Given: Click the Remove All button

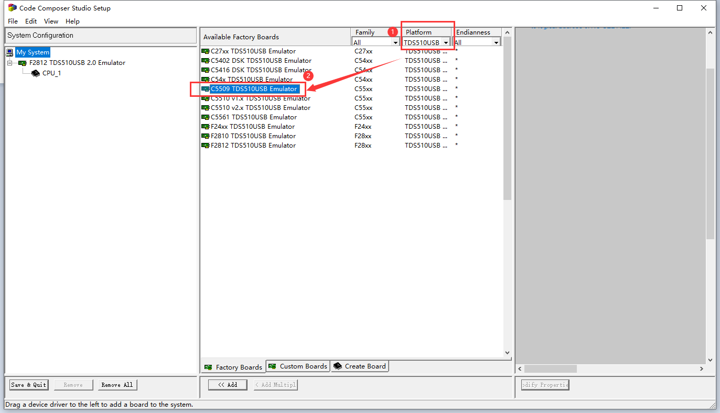Looking at the screenshot, I should [x=117, y=385].
